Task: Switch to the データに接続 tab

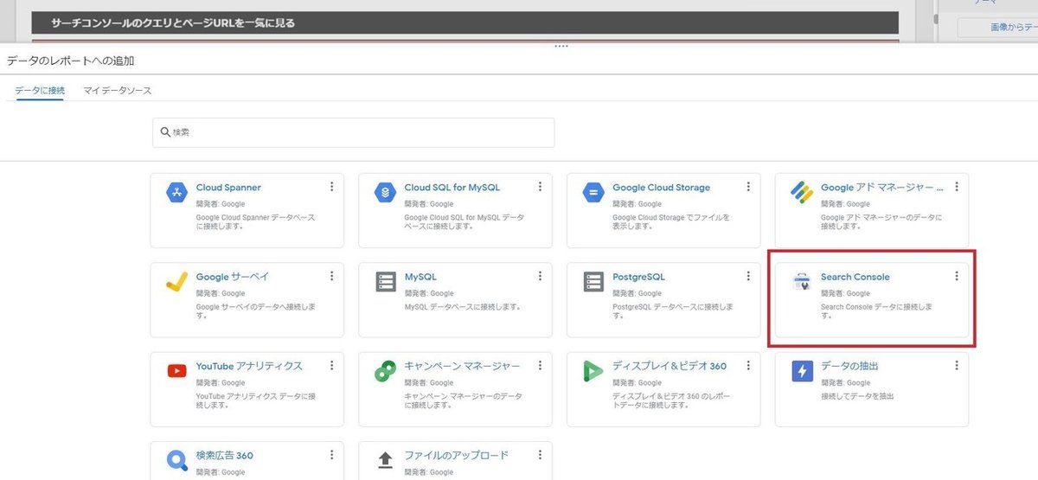Action: [40, 91]
